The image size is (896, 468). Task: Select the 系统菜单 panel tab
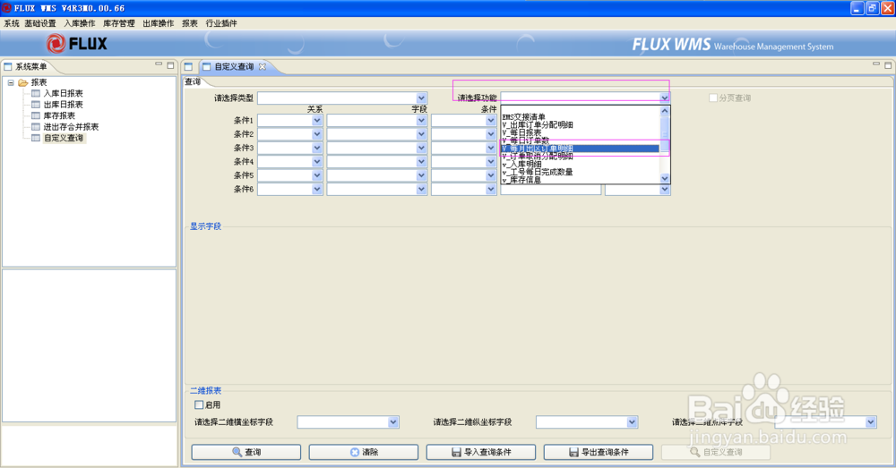30,67
